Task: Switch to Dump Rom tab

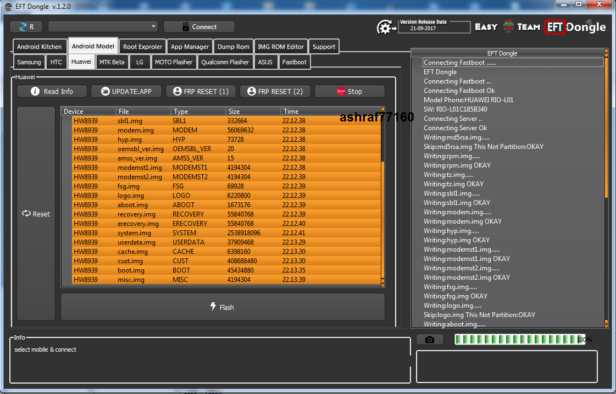Action: pos(234,47)
